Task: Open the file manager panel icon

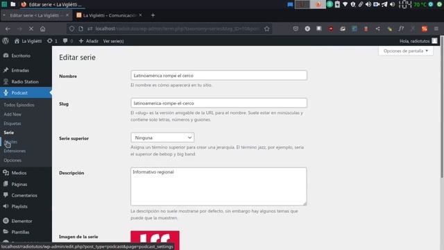Action: click(13, 4)
